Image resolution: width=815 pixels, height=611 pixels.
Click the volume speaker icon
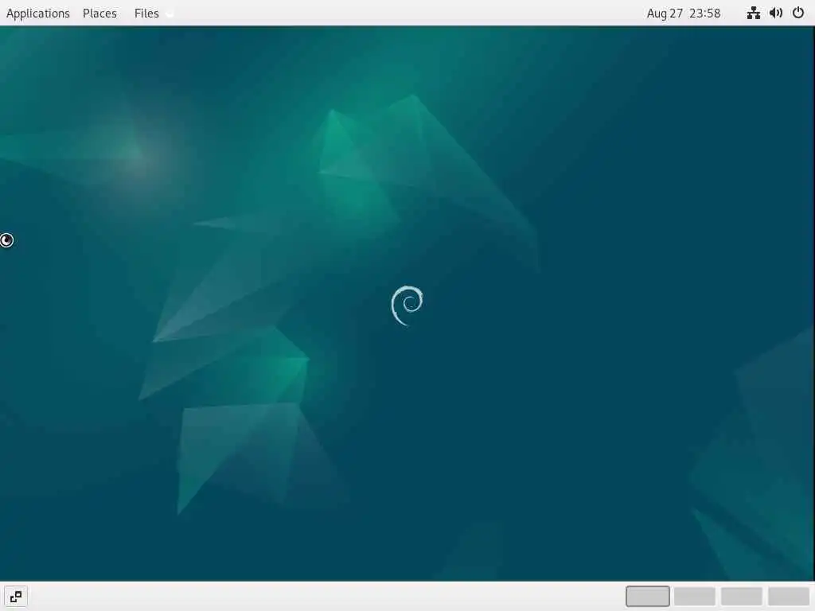pyautogui.click(x=776, y=13)
